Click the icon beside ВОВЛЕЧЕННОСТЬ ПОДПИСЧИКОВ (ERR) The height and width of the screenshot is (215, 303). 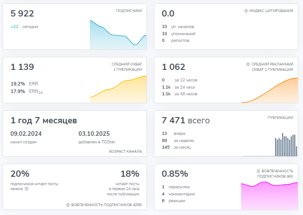[68, 205]
